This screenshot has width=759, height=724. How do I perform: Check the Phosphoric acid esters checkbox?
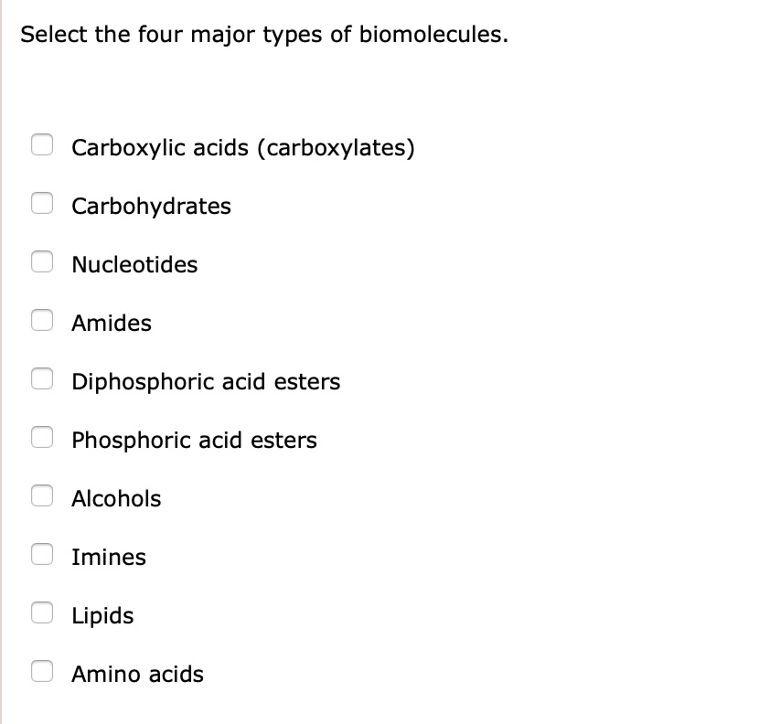click(x=42, y=437)
